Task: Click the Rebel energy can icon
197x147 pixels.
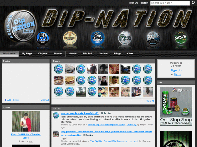Action: (x=153, y=38)
